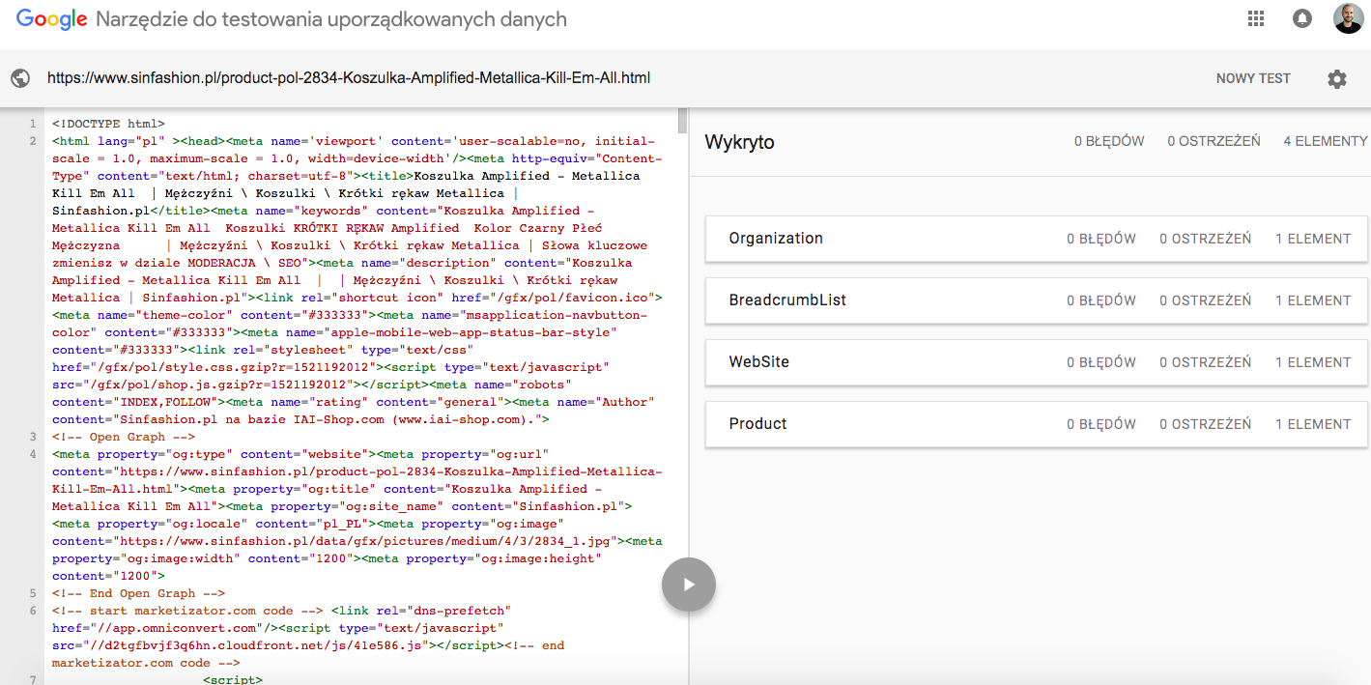Screen dimensions: 1371x685
Task: Run the test with the play button
Action: pyautogui.click(x=689, y=585)
